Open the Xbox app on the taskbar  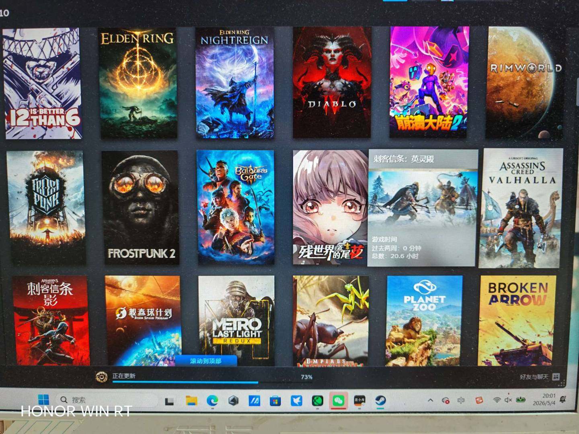[x=318, y=401]
